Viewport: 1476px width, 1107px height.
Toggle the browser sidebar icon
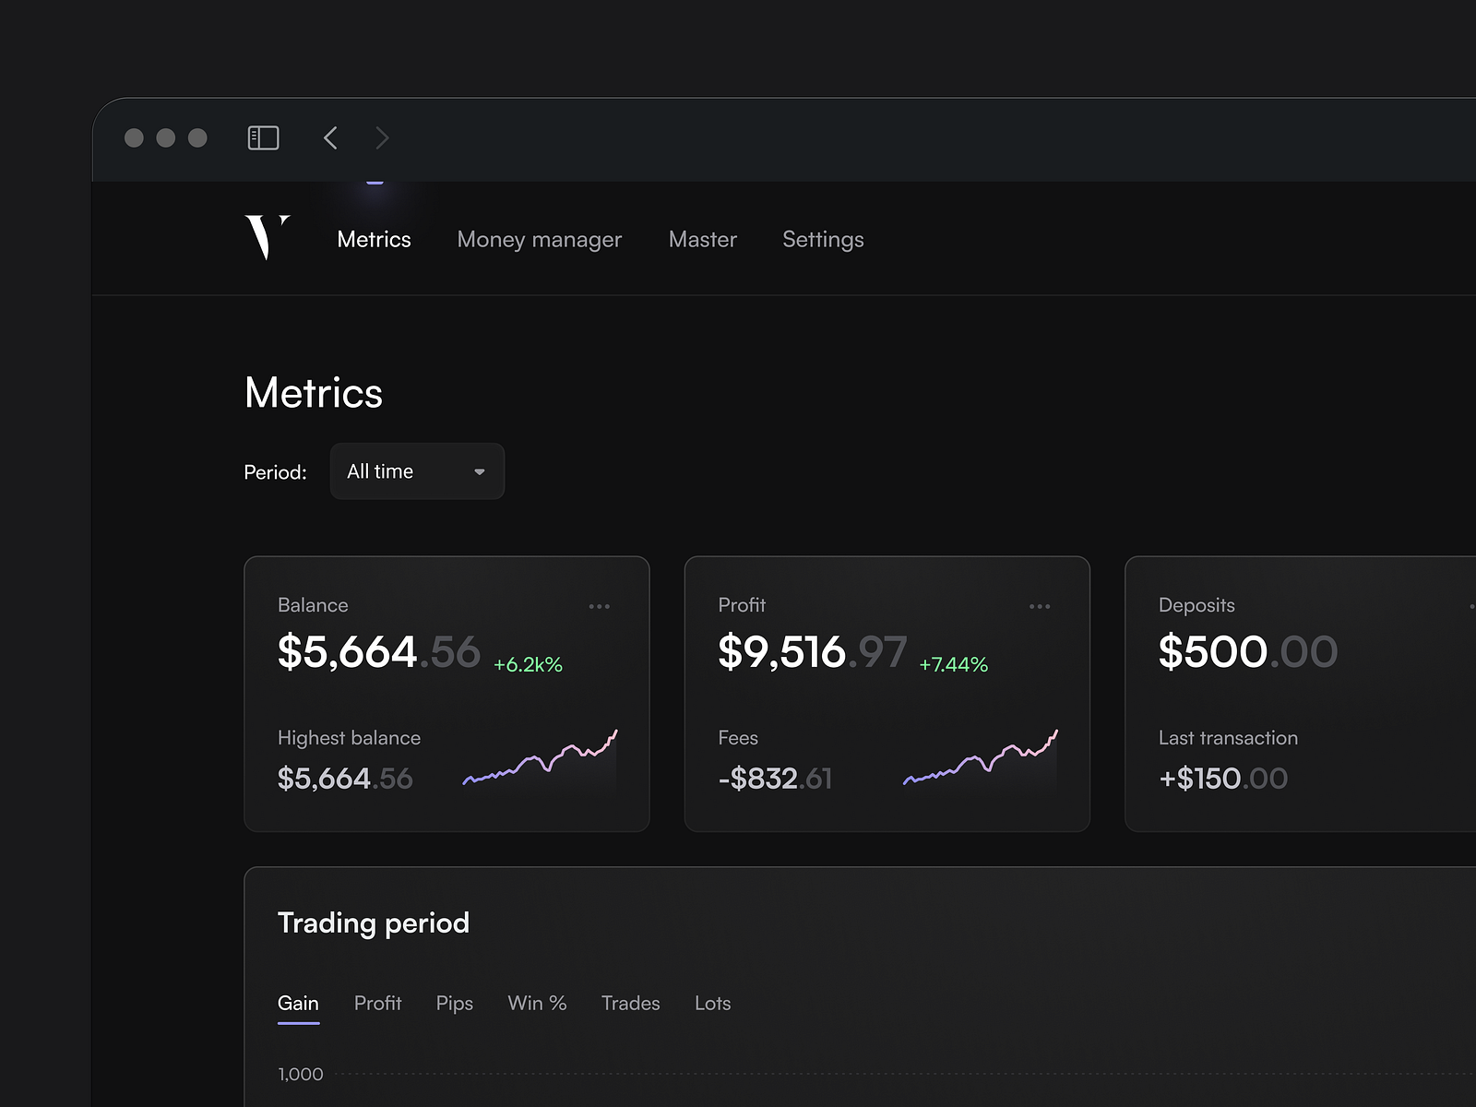pos(262,137)
